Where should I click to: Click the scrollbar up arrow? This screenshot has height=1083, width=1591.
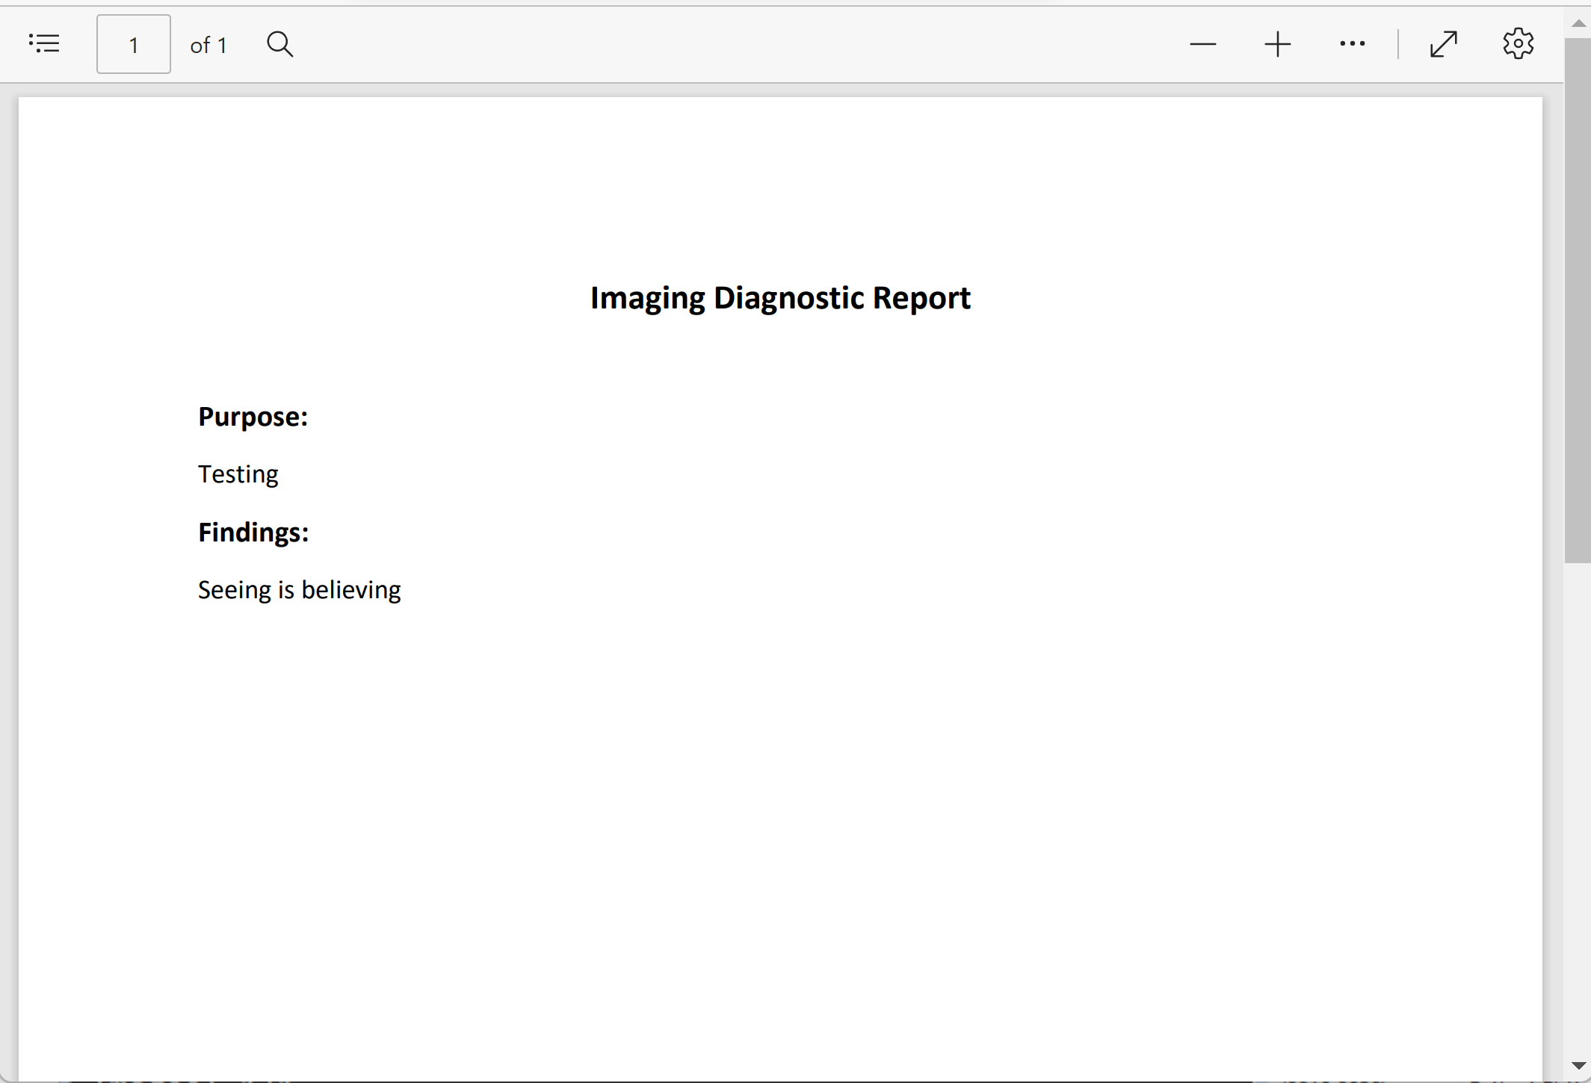(x=1578, y=23)
